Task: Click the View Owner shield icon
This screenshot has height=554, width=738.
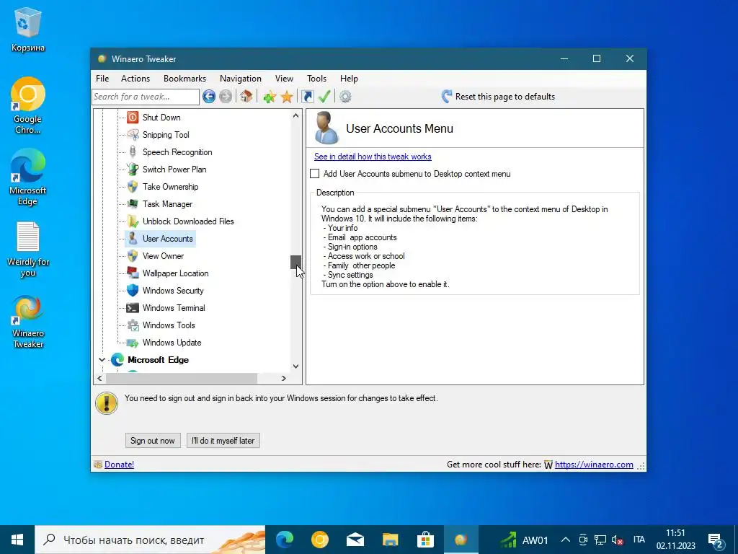Action: click(x=133, y=256)
